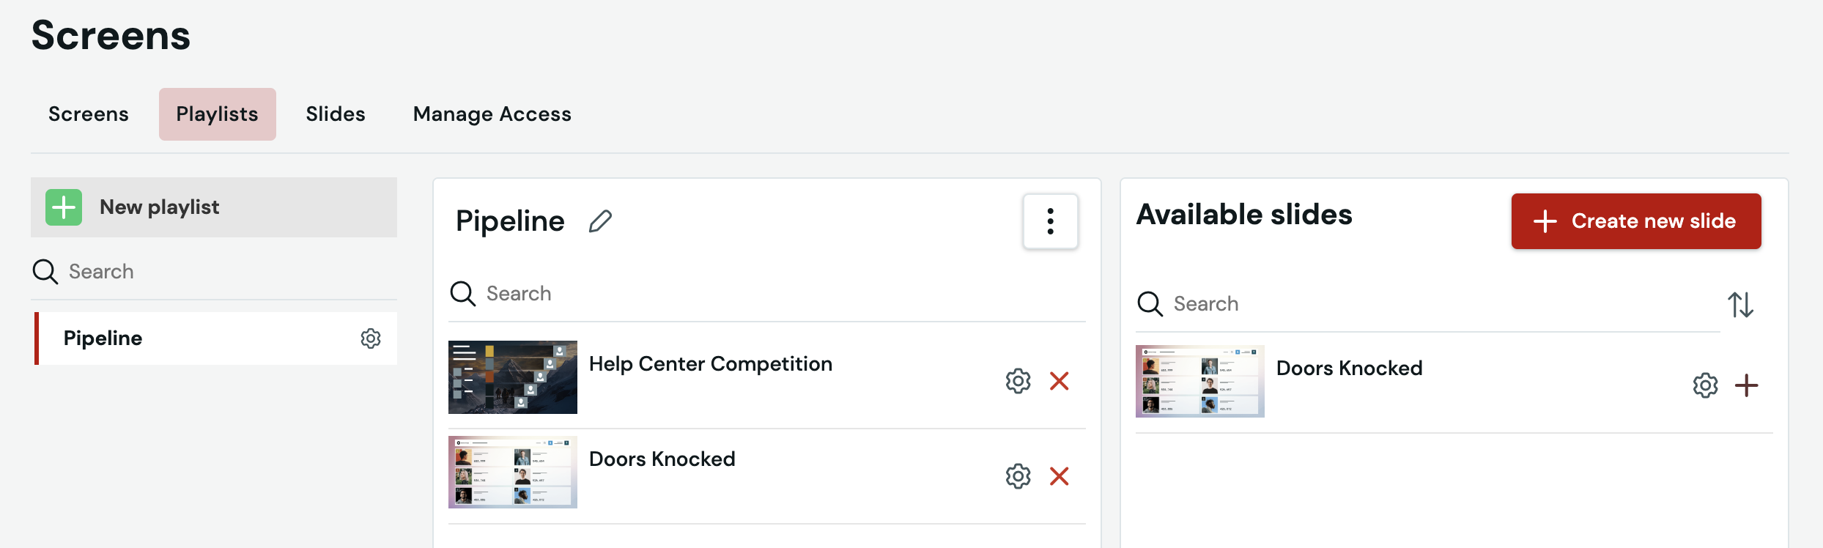Remove Doors Knocked slide from playlist
This screenshot has height=548, width=1823.
(x=1059, y=476)
